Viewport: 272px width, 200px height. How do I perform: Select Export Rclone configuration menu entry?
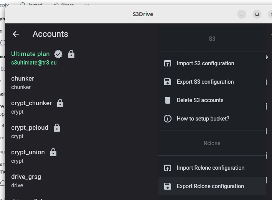(212, 186)
